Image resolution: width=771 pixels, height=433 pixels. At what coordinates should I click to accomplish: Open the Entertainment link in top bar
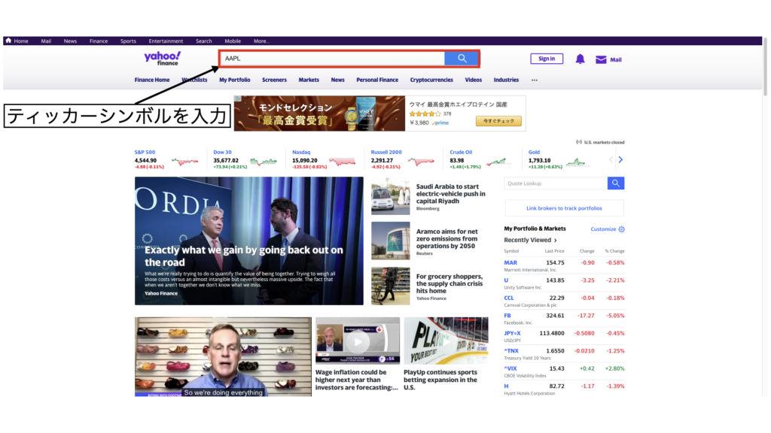click(166, 41)
